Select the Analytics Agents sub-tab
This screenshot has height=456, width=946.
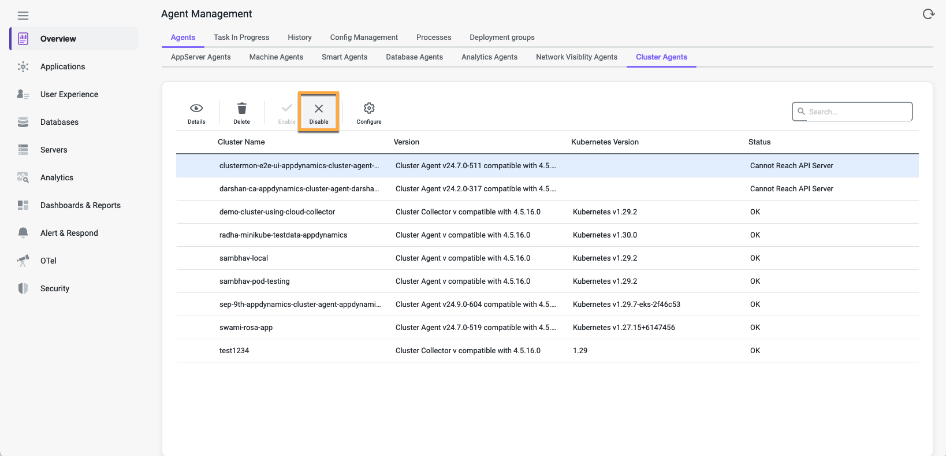(x=489, y=57)
